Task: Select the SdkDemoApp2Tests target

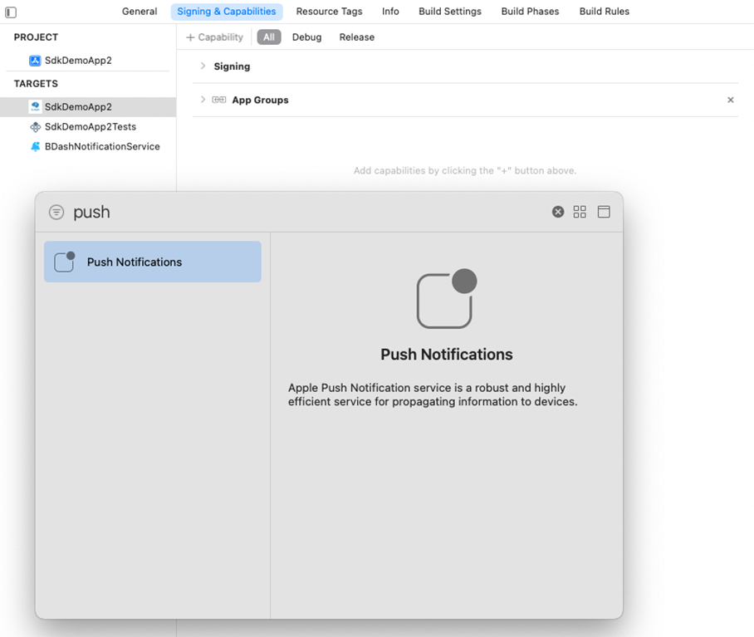Action: (88, 127)
